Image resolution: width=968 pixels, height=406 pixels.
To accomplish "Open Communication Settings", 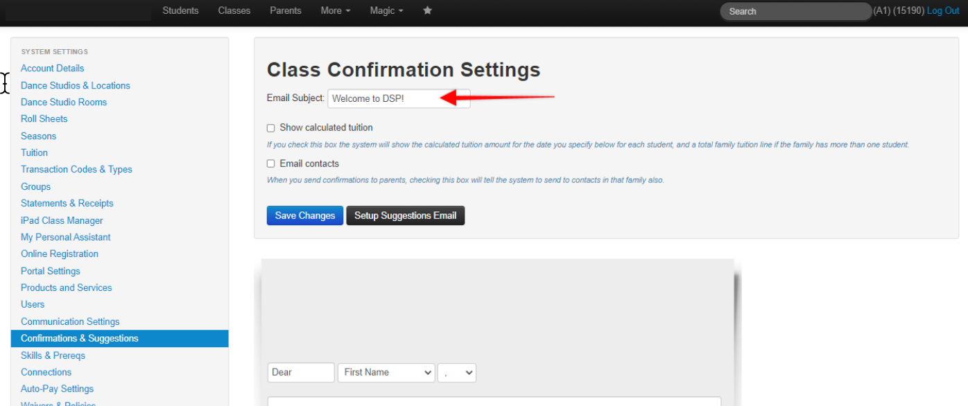I will point(70,321).
